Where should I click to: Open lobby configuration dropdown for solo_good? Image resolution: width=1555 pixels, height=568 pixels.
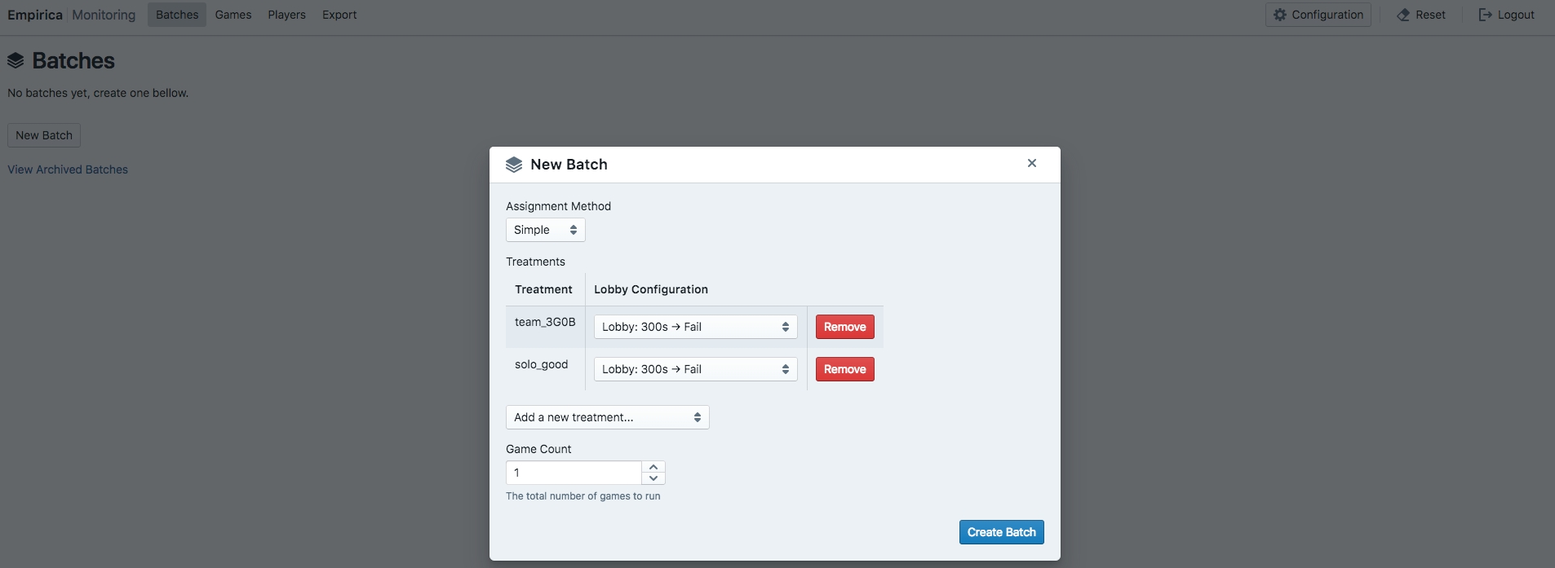695,369
